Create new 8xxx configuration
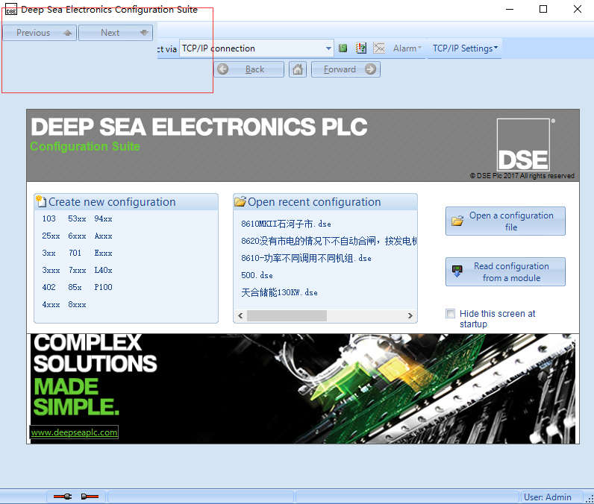 (77, 305)
